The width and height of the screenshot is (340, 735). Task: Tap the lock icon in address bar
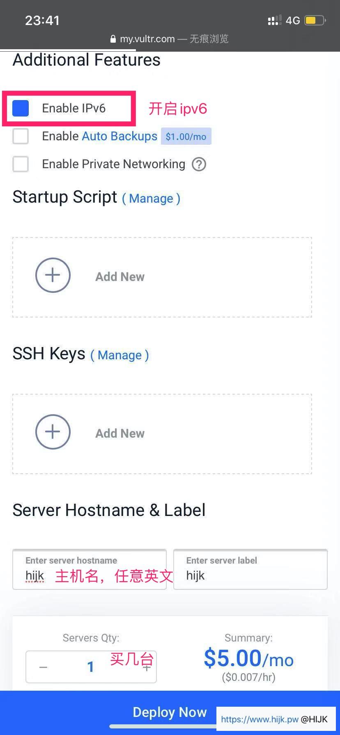(x=113, y=39)
